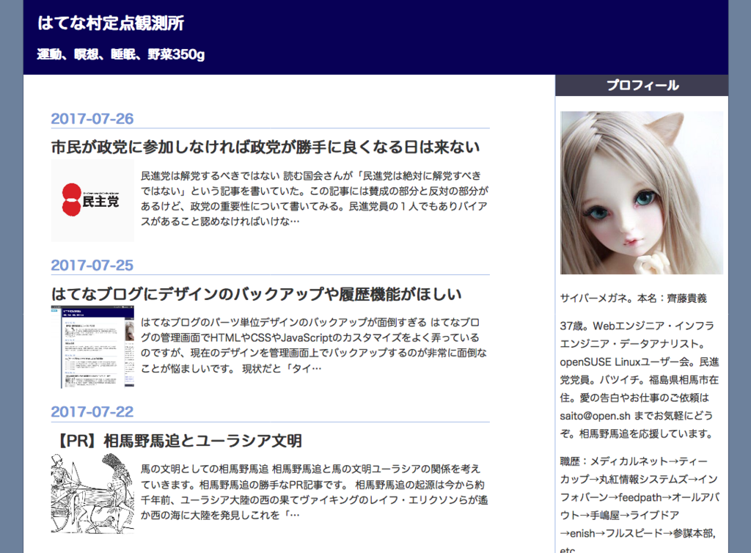Open article 【PR】相馬野馬追とユーラシア文明
Image resolution: width=751 pixels, height=553 pixels.
177,441
